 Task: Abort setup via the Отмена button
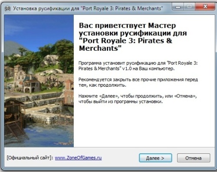click(194, 158)
